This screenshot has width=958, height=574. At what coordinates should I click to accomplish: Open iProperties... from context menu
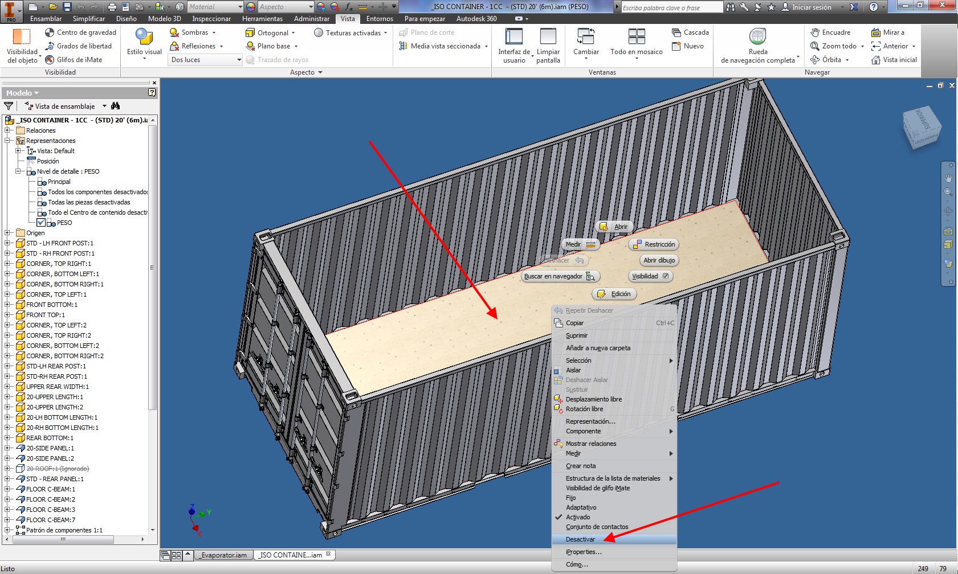point(614,552)
